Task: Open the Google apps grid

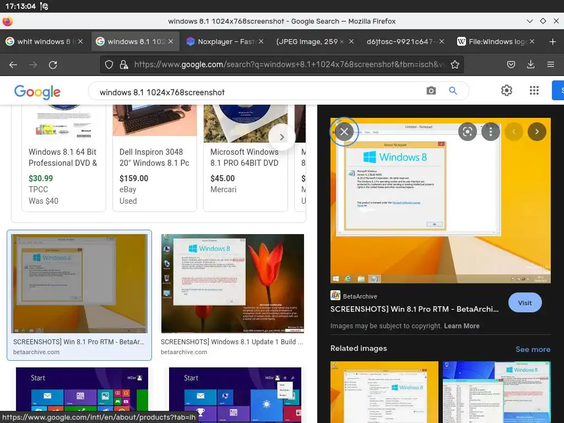Action: 534,90
